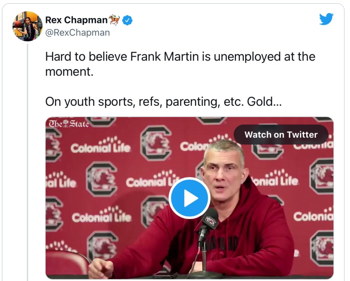Click the red chair in the video
The image size is (350, 281).
pyautogui.click(x=67, y=262)
